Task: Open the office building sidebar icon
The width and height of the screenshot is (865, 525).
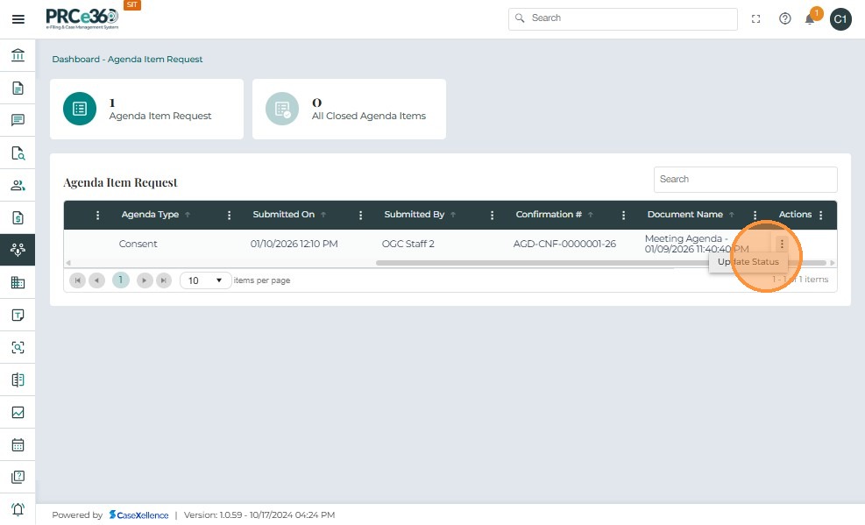Action: [18, 282]
